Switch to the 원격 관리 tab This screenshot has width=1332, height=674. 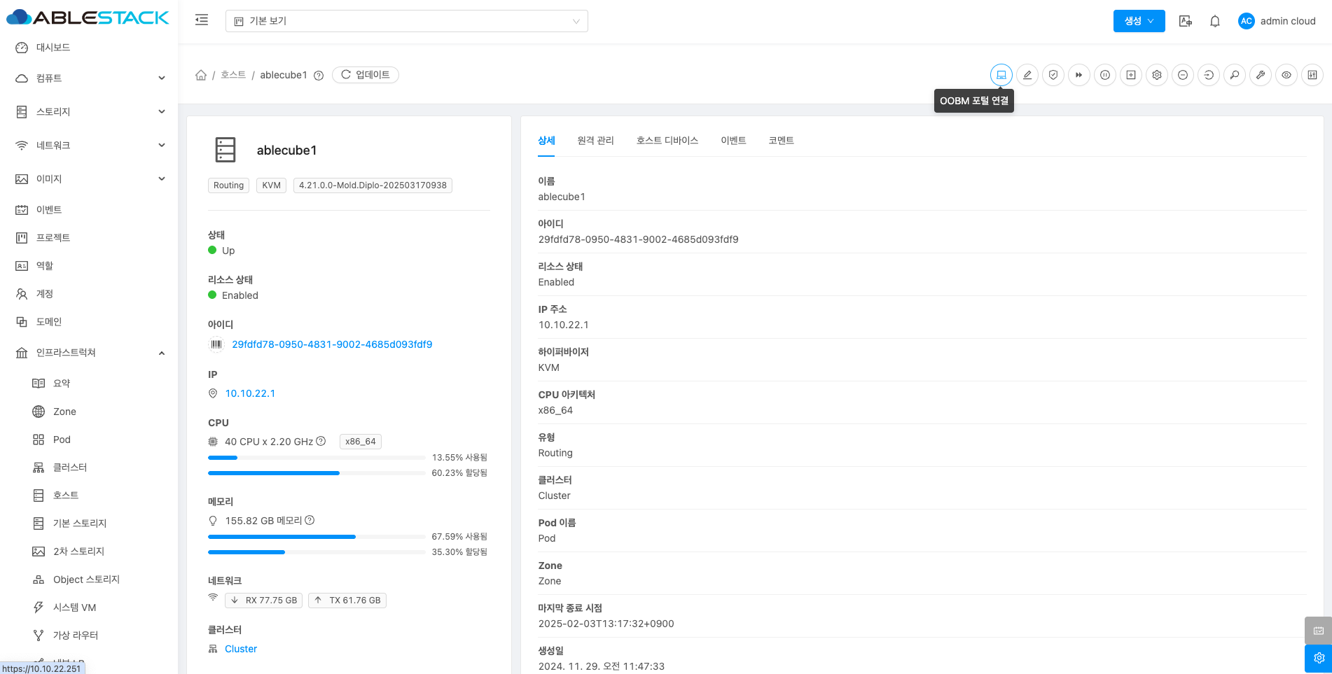pyautogui.click(x=595, y=141)
